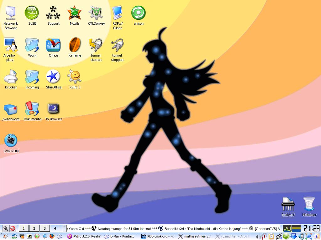321x240 pixels.
Task: Switch to Einrichten - Arbeit taskbar entry
Action: 233,236
